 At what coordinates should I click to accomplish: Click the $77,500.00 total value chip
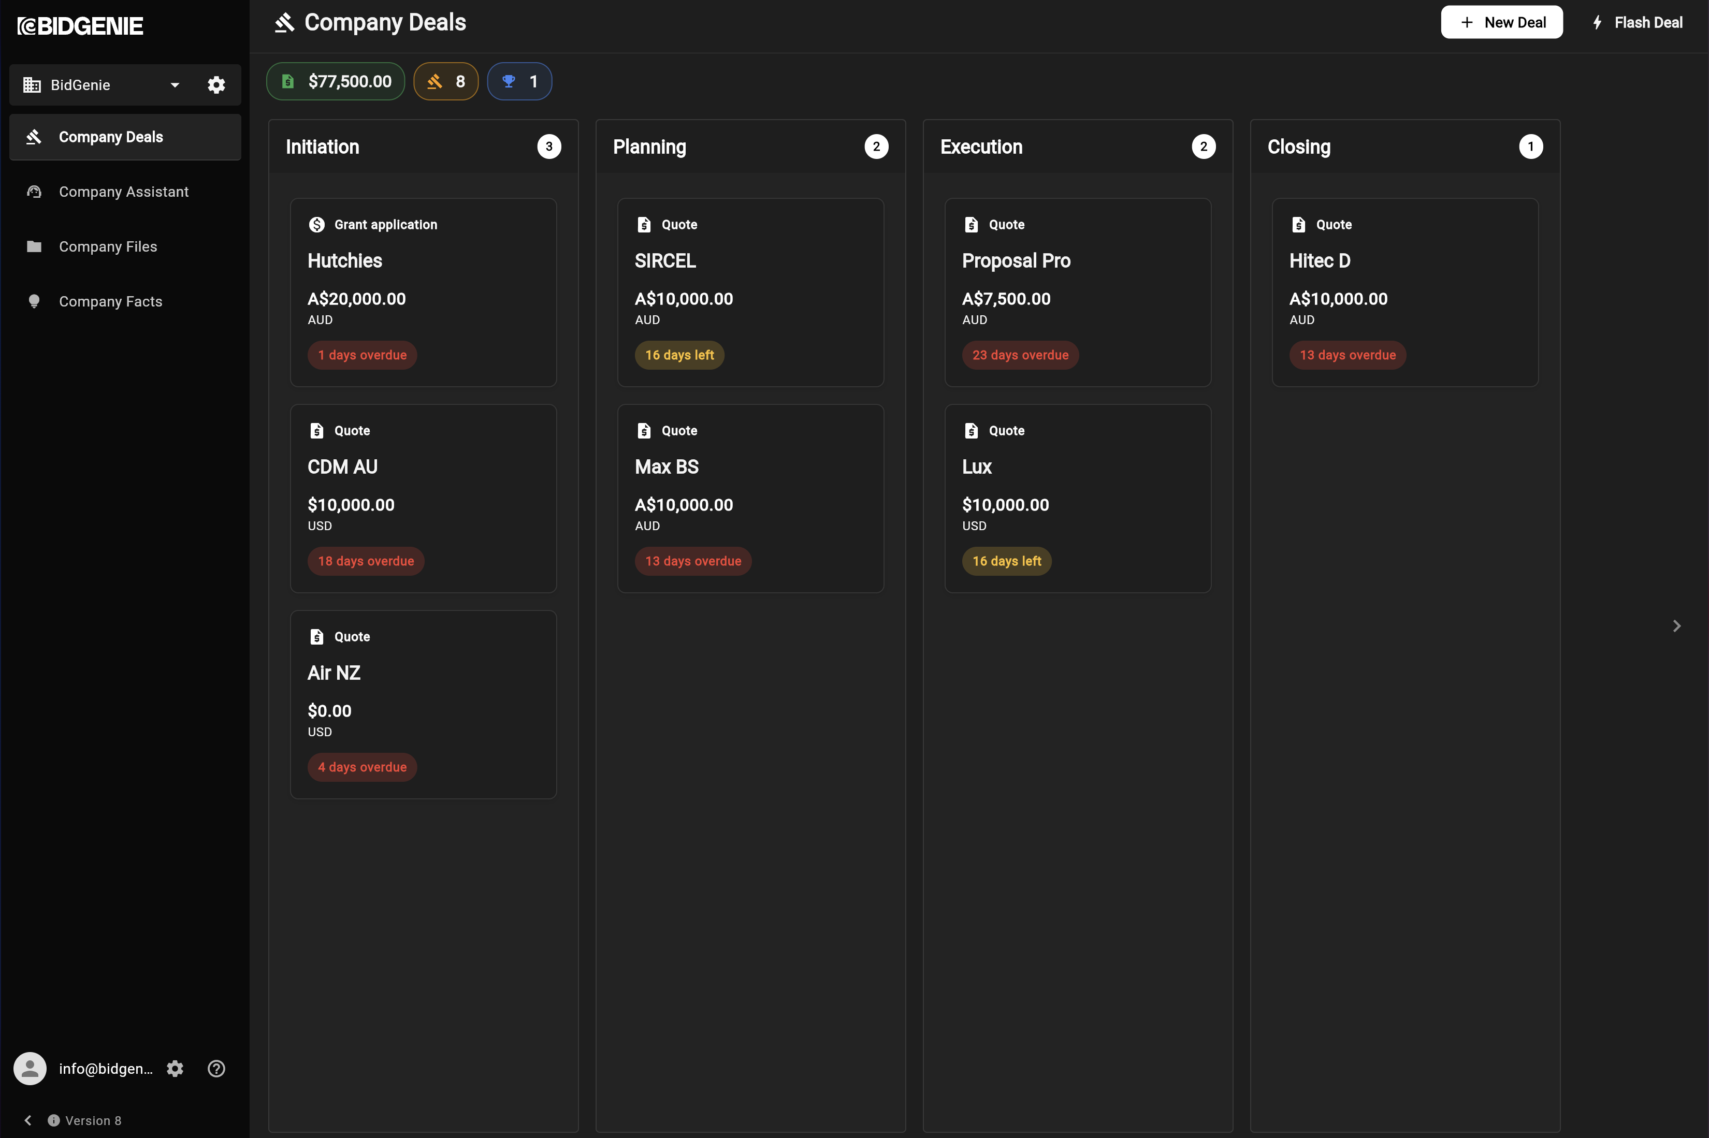click(x=336, y=81)
